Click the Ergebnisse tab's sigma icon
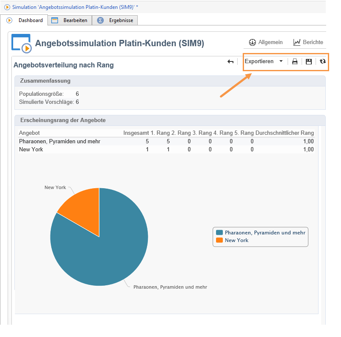 tap(100, 20)
